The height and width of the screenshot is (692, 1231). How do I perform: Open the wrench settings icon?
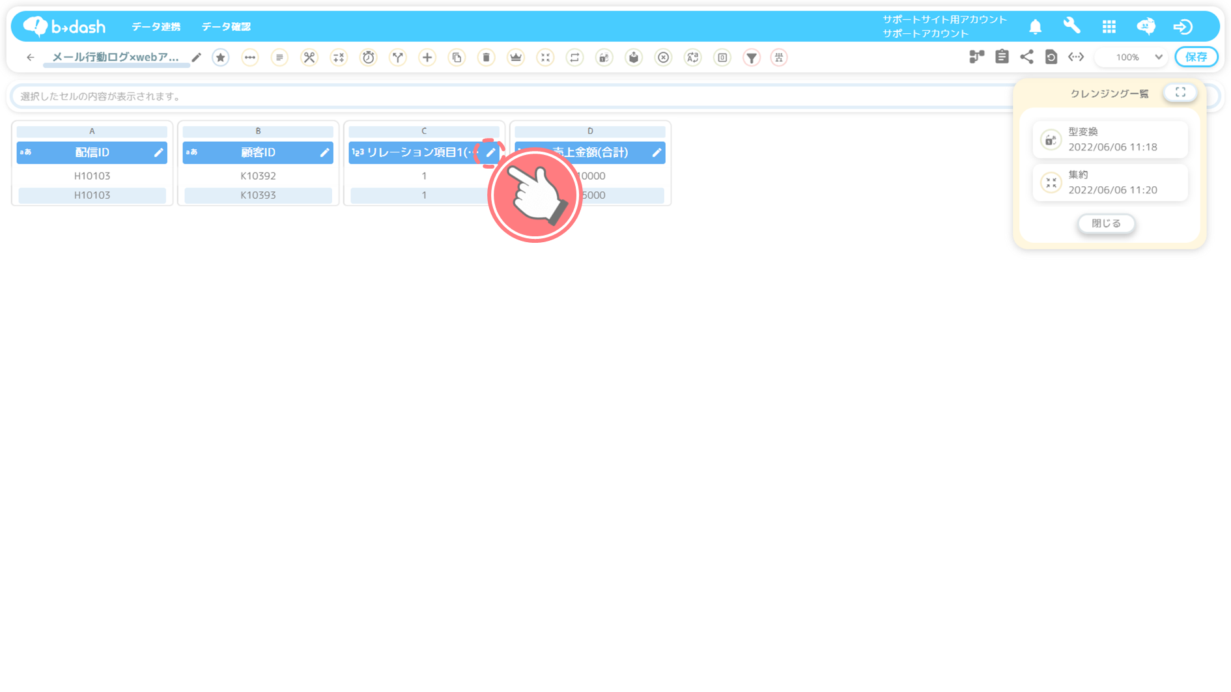click(x=1072, y=26)
